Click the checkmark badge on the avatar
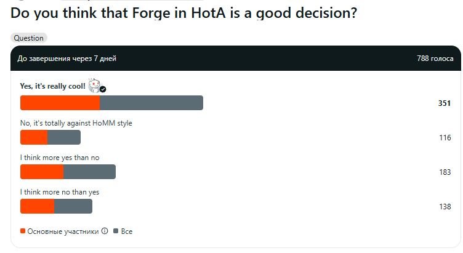Image resolution: width=463 pixels, height=253 pixels. click(x=103, y=89)
